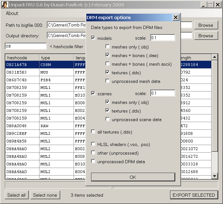Click the UnpackTRU app icon in title bar
Screen dimensions: 223x204
pyautogui.click(x=3, y=5)
